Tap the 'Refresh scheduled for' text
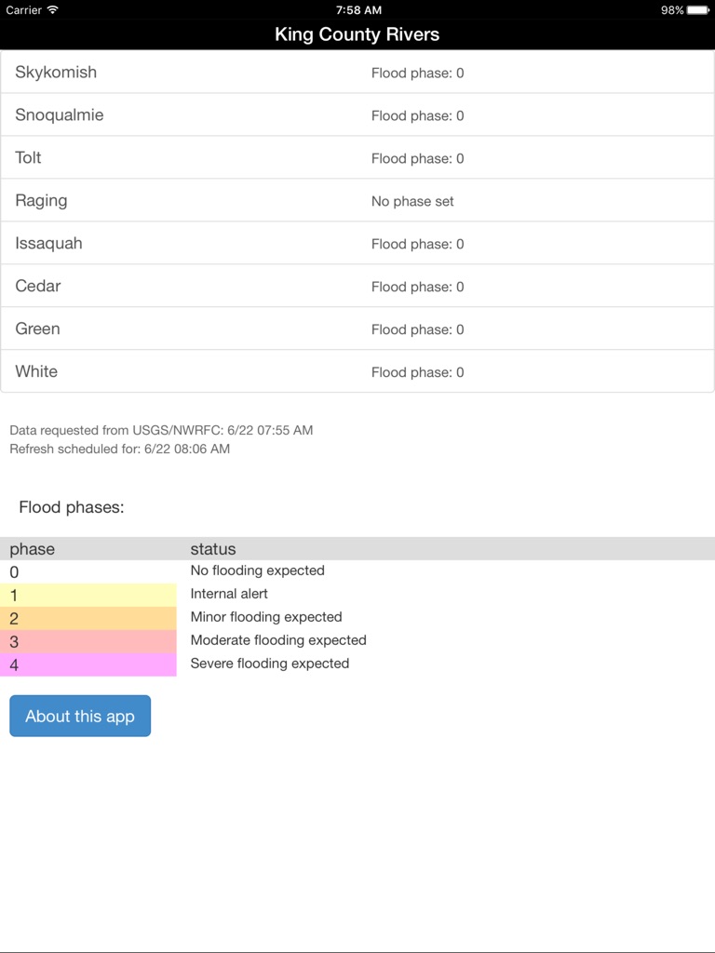The height and width of the screenshot is (953, 715). pyautogui.click(x=119, y=449)
